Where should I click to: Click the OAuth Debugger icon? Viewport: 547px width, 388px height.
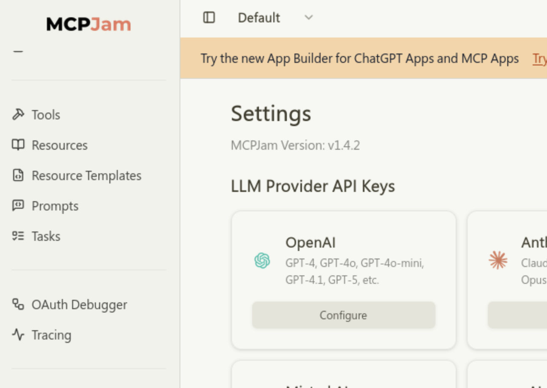point(18,304)
